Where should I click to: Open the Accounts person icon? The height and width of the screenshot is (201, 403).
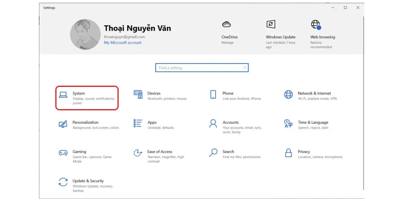(213, 124)
